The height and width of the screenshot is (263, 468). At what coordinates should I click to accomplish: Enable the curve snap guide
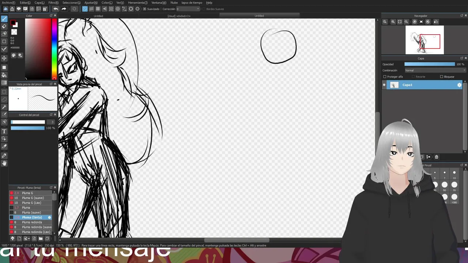(x=124, y=9)
